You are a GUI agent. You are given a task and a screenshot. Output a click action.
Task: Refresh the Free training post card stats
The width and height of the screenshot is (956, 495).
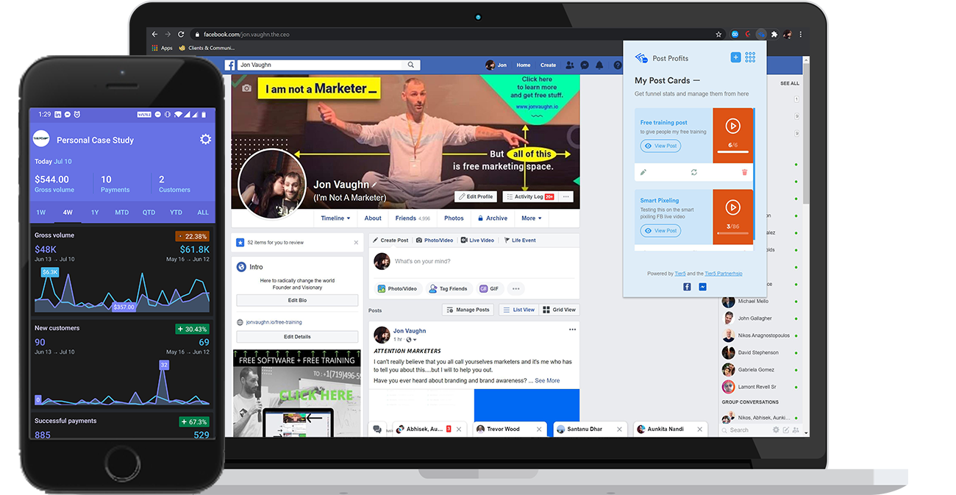pos(693,172)
